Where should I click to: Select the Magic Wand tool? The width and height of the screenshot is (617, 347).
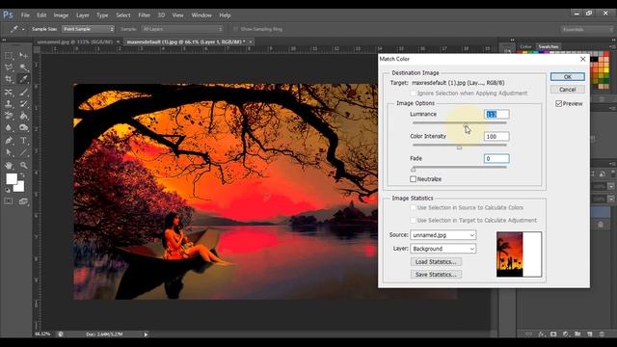click(23, 67)
